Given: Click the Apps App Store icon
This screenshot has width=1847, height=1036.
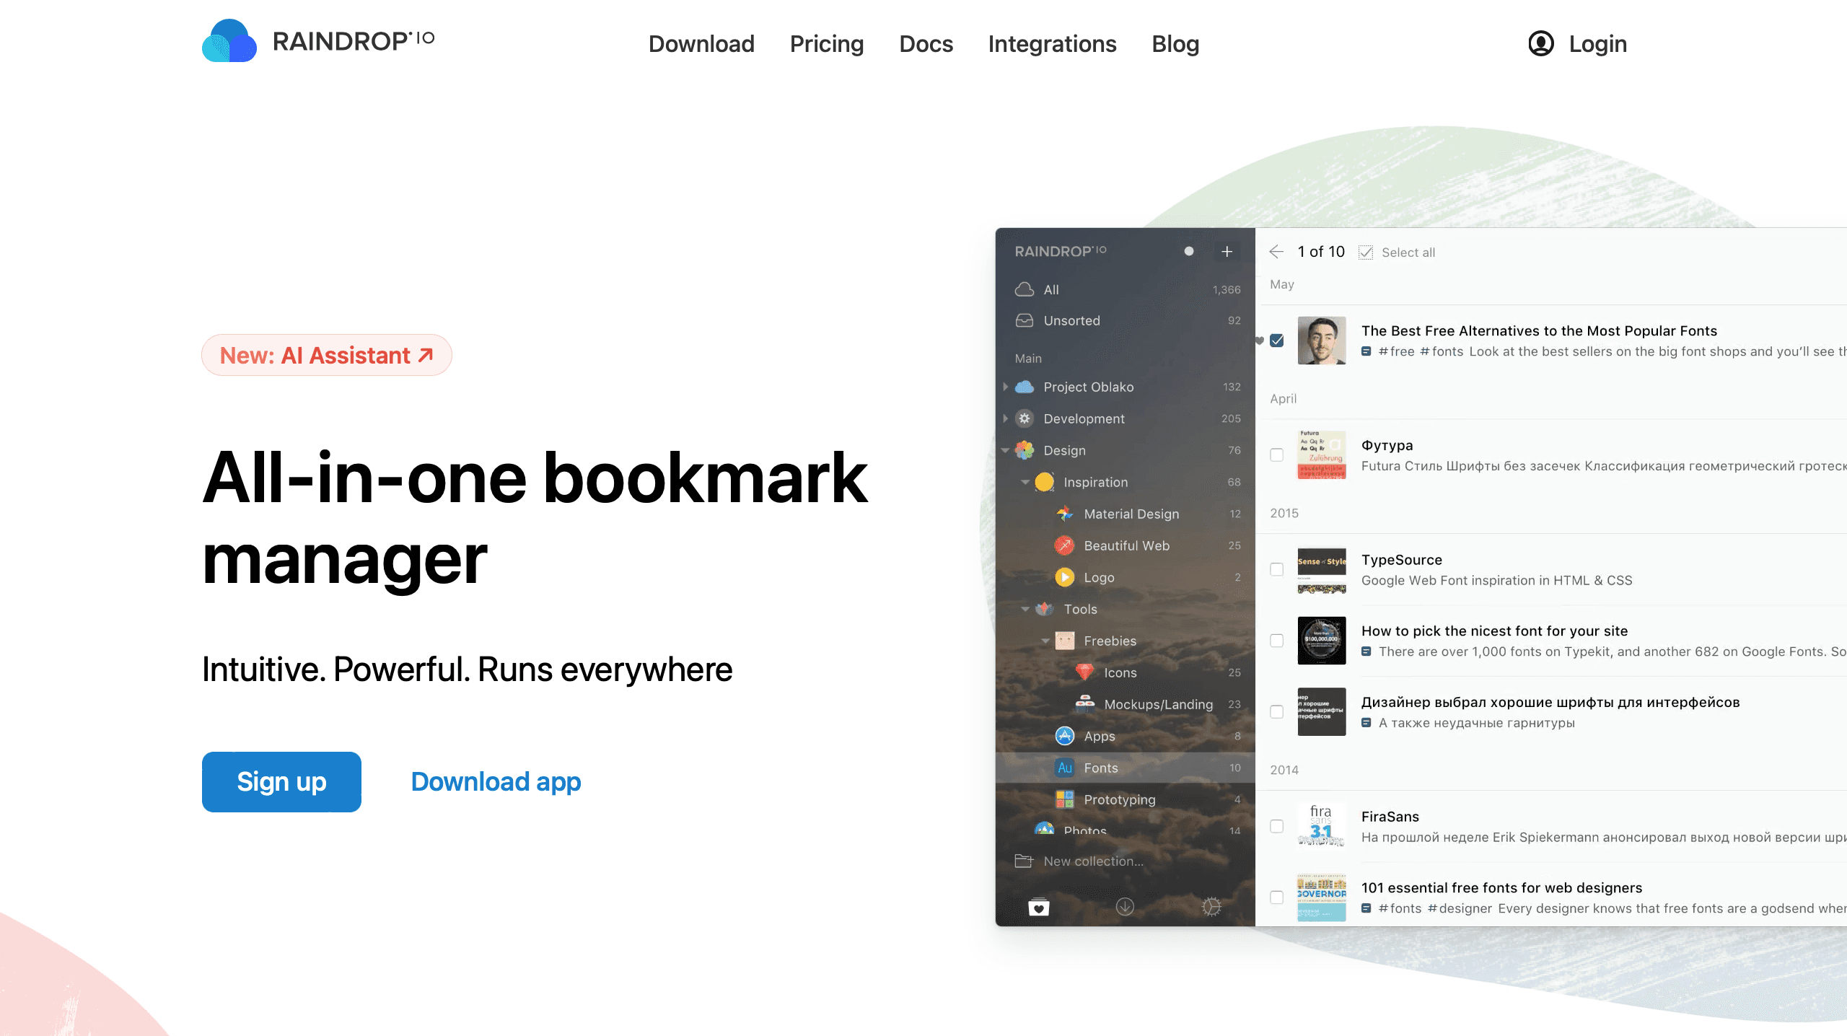Looking at the screenshot, I should point(1065,736).
